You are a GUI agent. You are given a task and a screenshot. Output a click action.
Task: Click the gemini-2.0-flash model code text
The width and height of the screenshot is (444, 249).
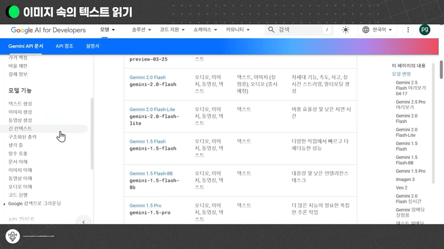153,84
